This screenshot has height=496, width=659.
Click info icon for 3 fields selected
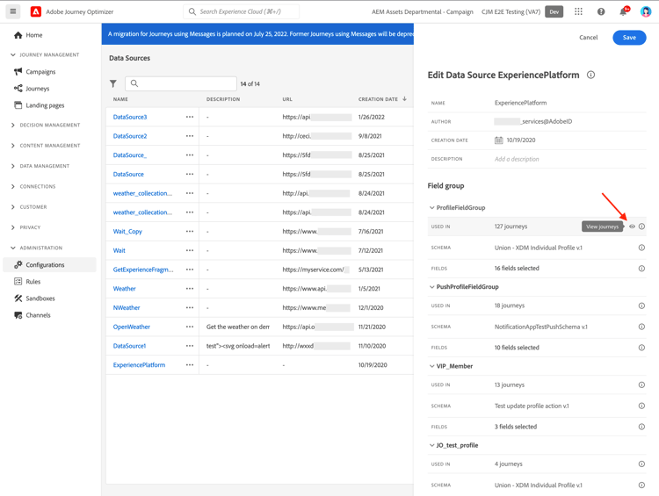[x=641, y=427]
